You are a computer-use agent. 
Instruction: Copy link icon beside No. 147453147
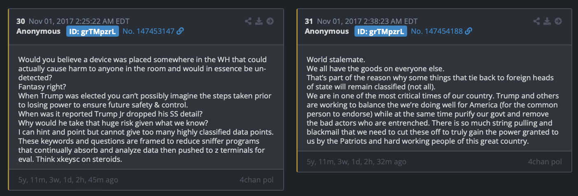coord(180,31)
